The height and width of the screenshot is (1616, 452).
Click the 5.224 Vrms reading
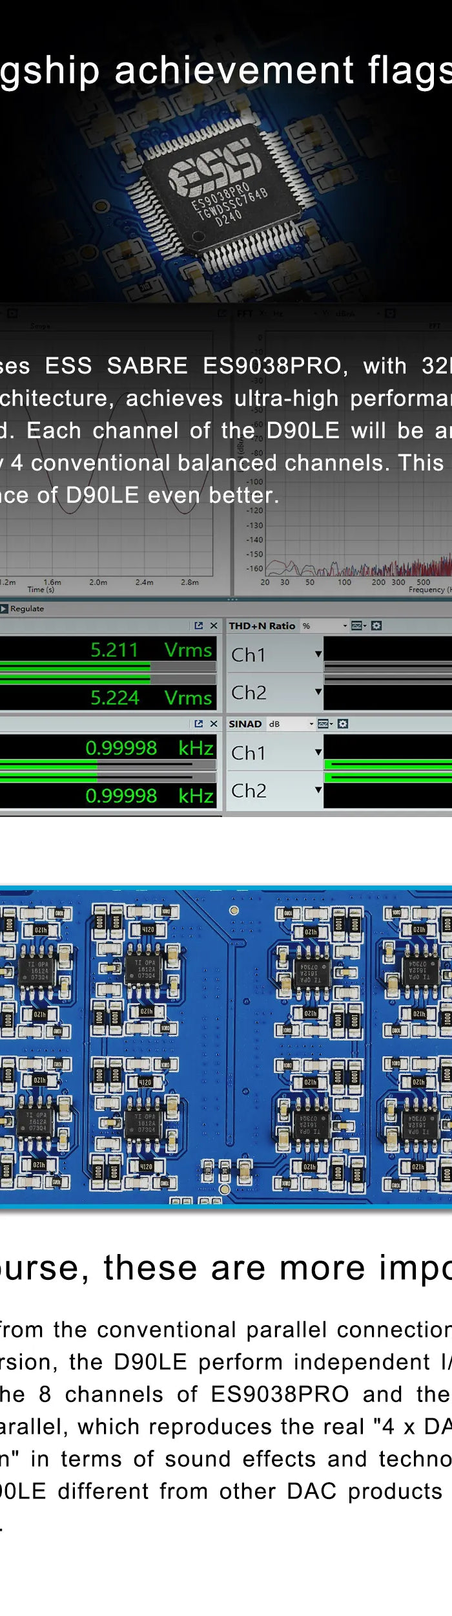pos(115,697)
